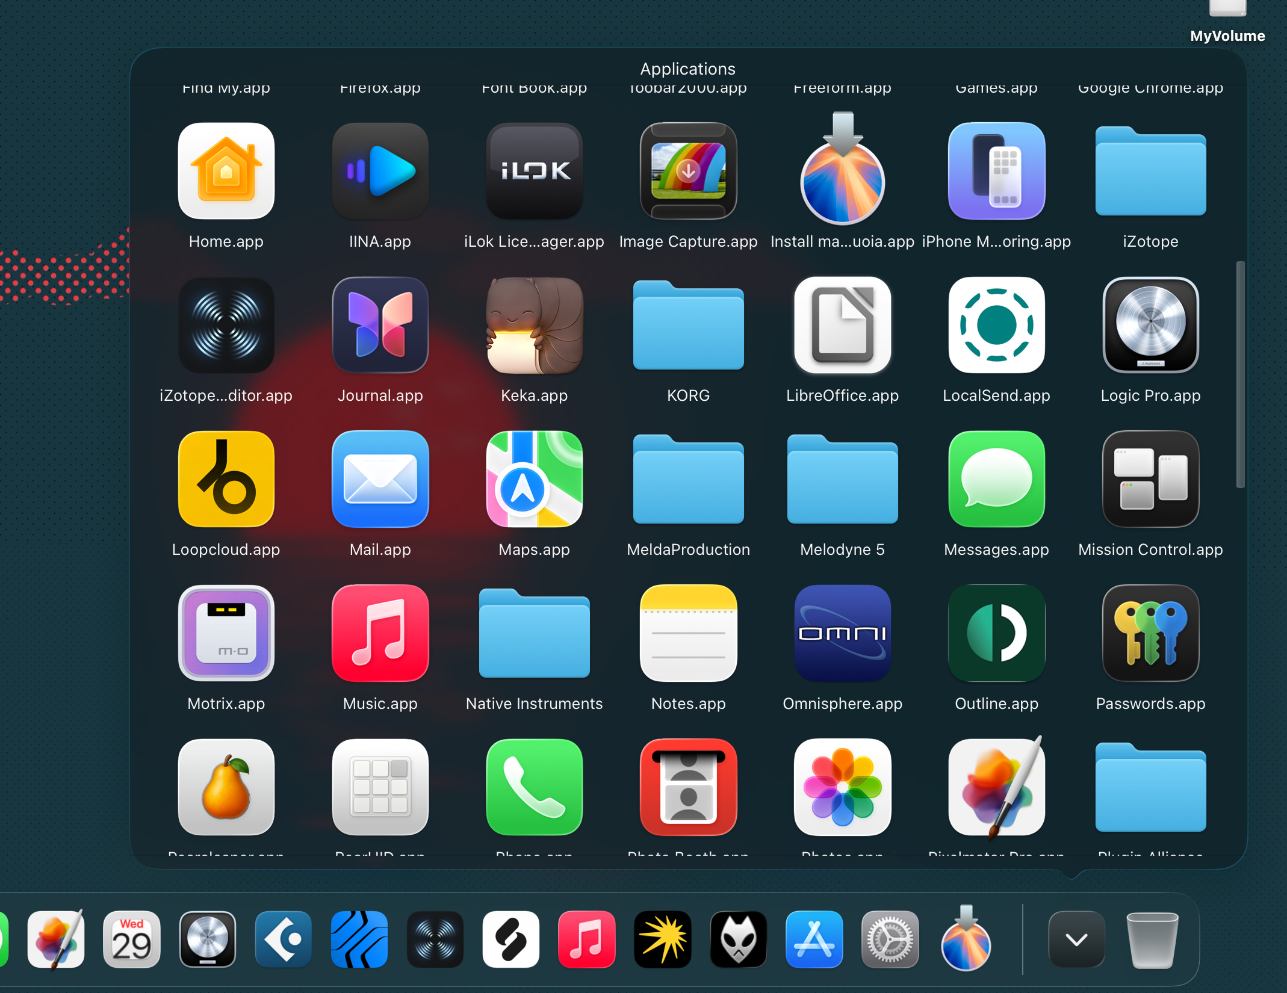Image resolution: width=1287 pixels, height=993 pixels.
Task: Open Trash in the Dock
Action: point(1152,939)
